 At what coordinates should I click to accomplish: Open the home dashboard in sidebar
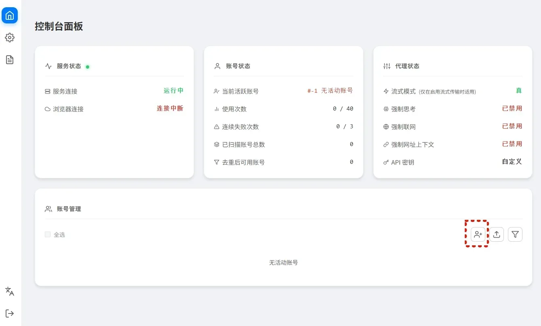[10, 15]
